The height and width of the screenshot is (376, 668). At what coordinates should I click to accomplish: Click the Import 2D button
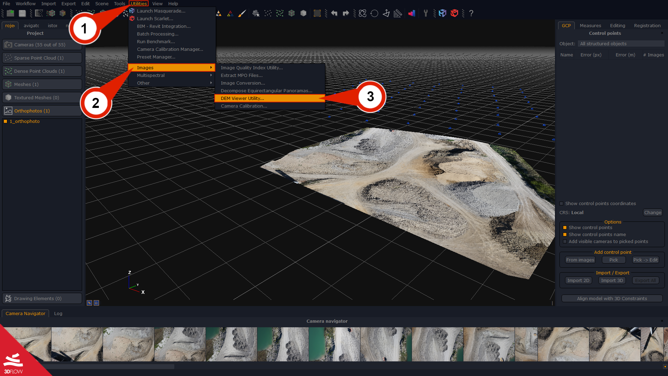578,281
